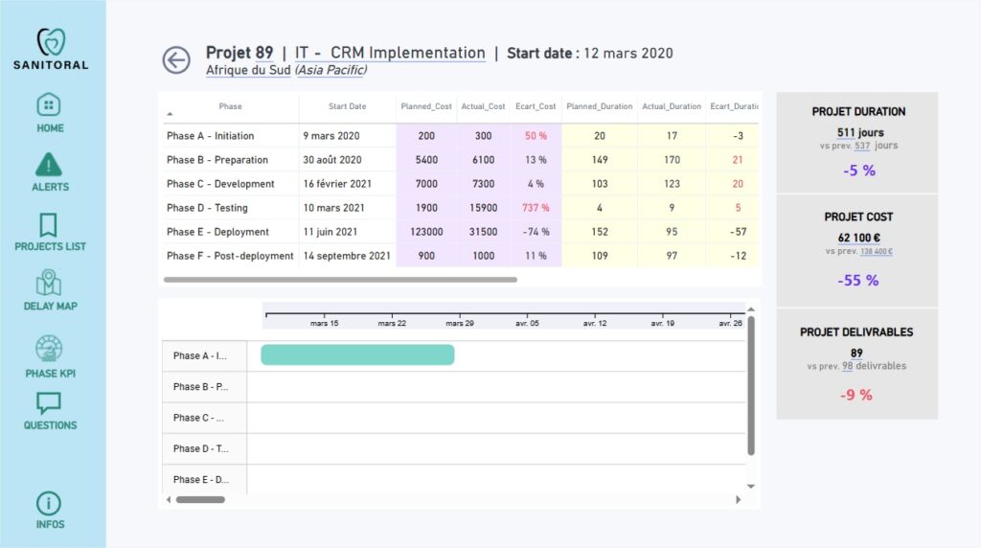
Task: Select the 'Phase A - Initiation' table row
Action: click(x=460, y=136)
